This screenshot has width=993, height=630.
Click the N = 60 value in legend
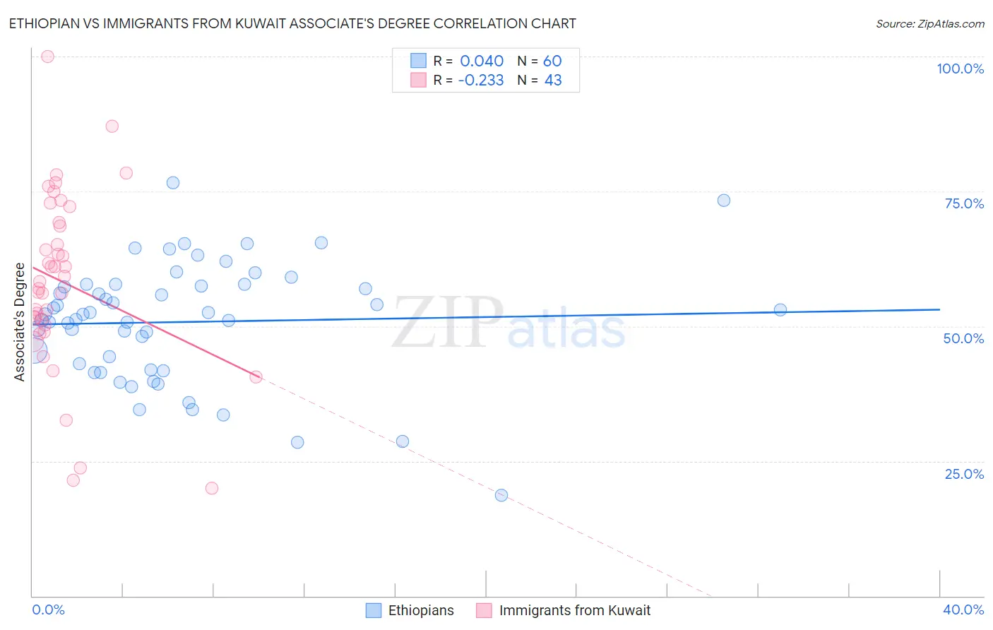click(x=540, y=61)
